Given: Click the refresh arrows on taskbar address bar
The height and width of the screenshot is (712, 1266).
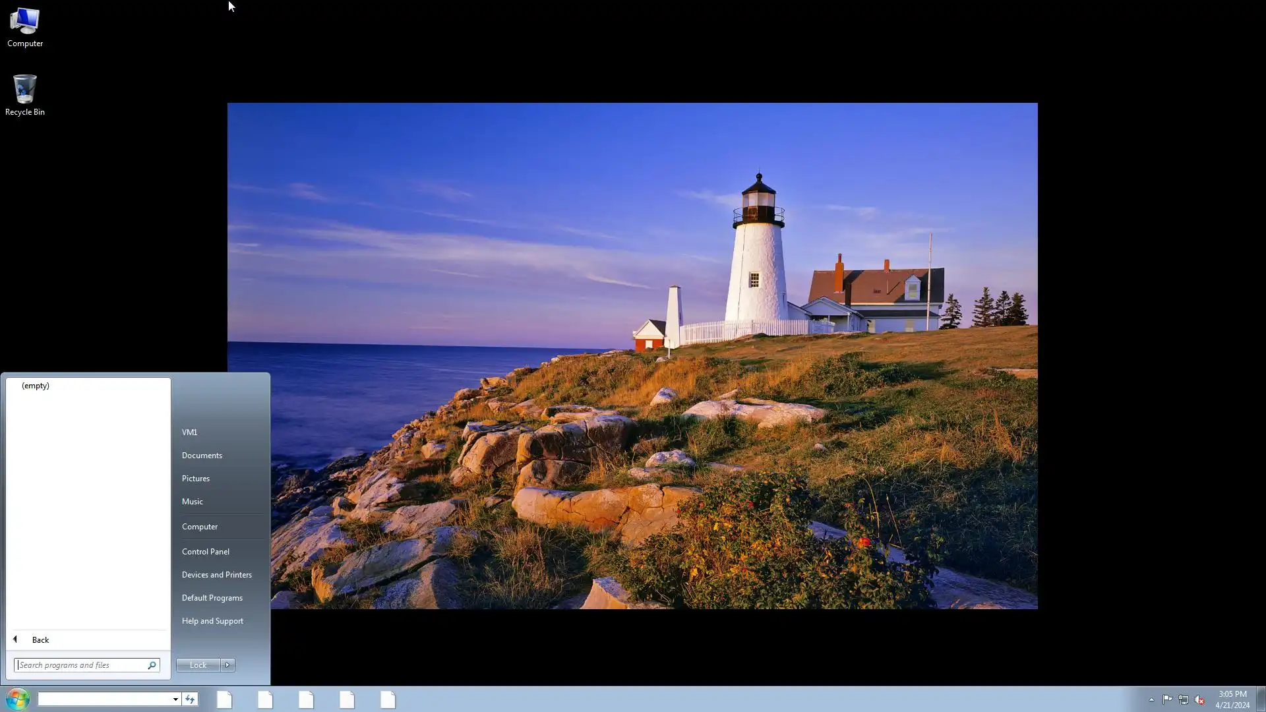Looking at the screenshot, I should [190, 699].
